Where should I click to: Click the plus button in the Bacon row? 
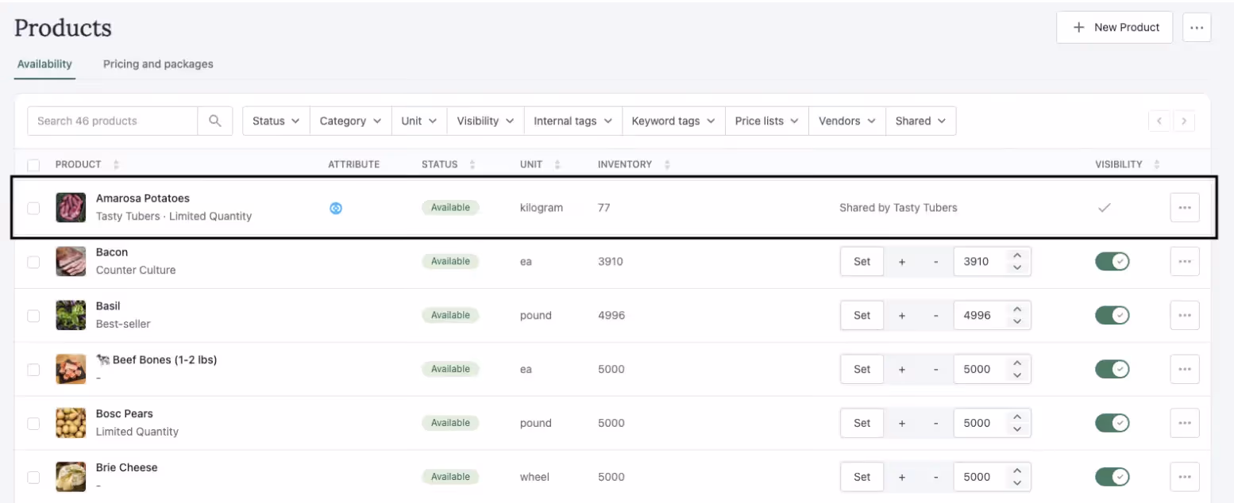tap(902, 261)
